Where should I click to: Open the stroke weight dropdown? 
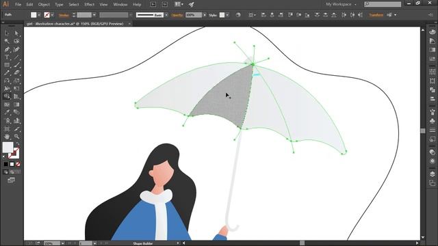94,15
